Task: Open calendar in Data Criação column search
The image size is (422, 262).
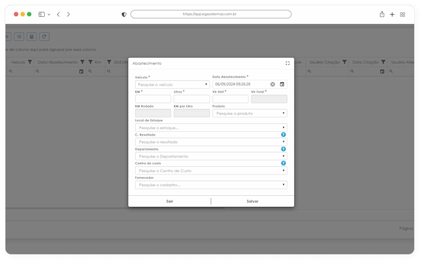Action: (x=382, y=71)
